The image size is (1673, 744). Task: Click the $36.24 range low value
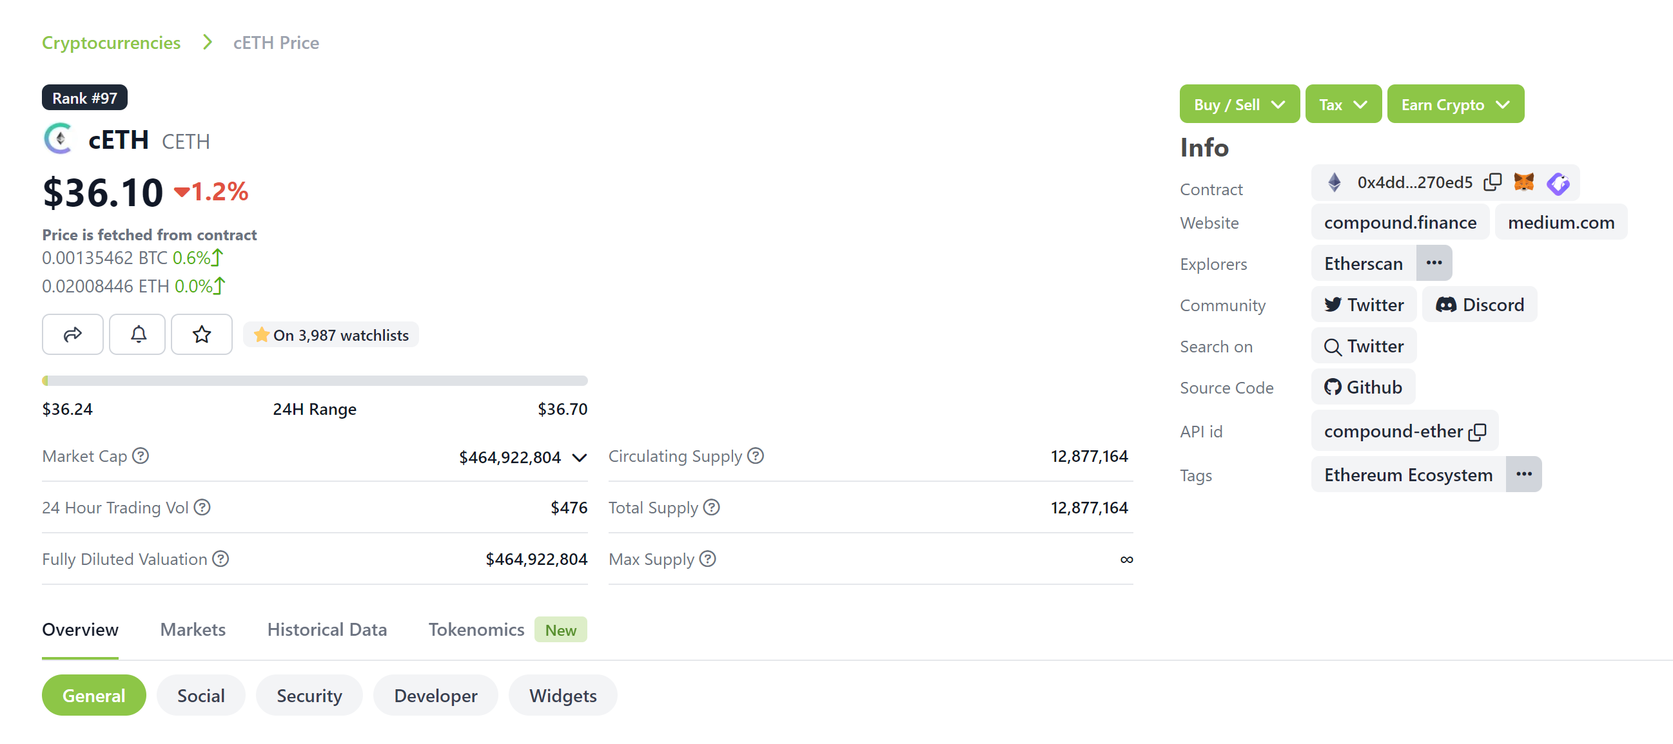point(68,408)
